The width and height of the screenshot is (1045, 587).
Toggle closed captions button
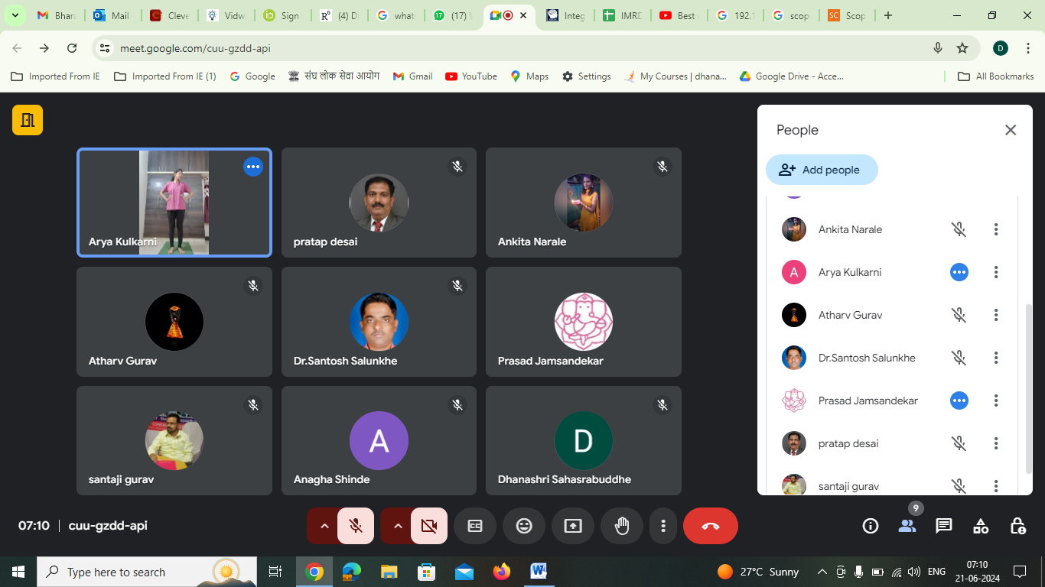pyautogui.click(x=475, y=526)
